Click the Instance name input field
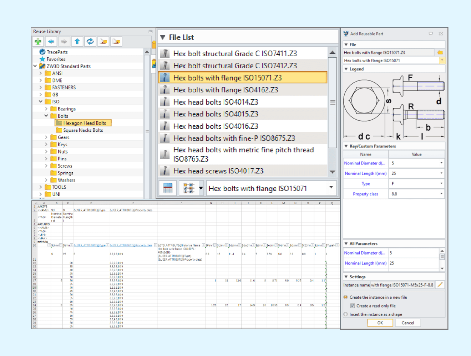 click(x=402, y=285)
